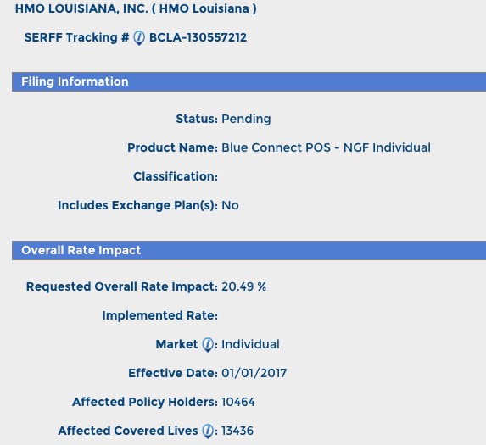The width and height of the screenshot is (486, 445).
Task: Click the HMO LOUISIANA, INC. company title
Action: point(136,8)
